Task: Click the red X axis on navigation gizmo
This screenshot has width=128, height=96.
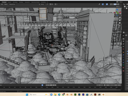Action: point(120,12)
